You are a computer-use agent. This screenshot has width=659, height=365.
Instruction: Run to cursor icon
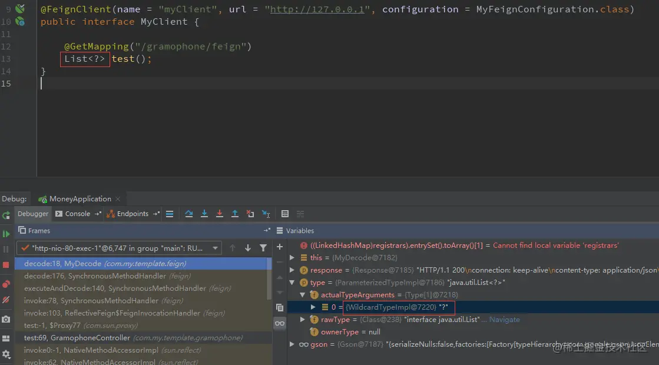pyautogui.click(x=266, y=214)
